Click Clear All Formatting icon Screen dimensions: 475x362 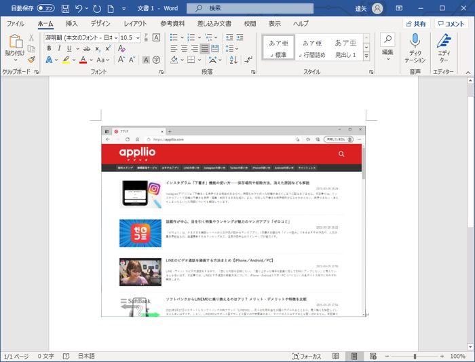pyautogui.click(x=121, y=48)
